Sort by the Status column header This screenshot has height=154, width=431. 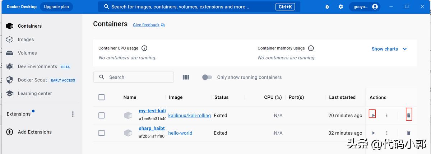point(221,97)
